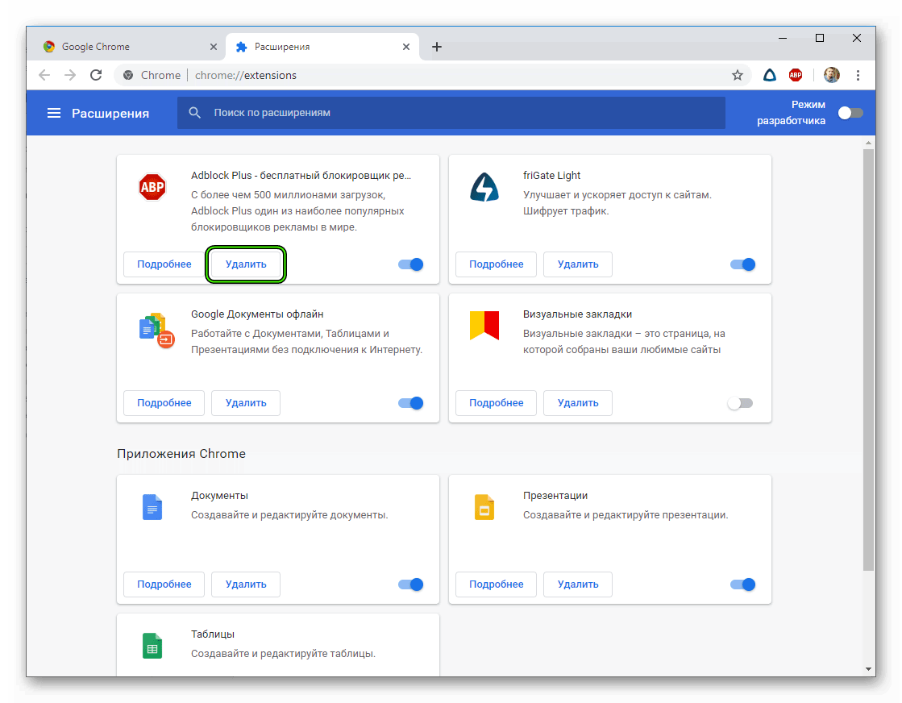
Task: Click the Adblock Plus extension title text
Action: 301,176
